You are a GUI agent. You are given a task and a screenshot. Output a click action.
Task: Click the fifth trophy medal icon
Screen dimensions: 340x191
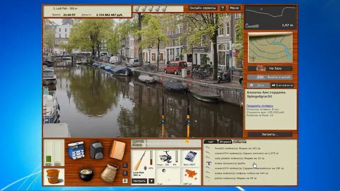164,8
